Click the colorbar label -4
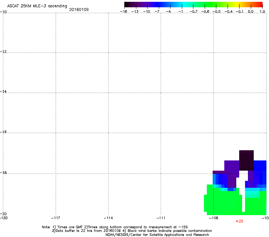Image resolution: width=269 pixels, height=237 pixels. point(168,12)
